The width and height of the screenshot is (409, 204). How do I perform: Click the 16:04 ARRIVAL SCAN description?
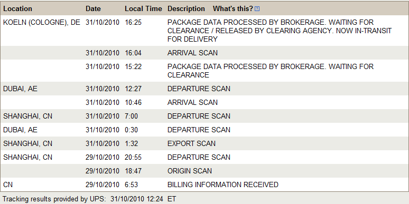[x=192, y=53]
